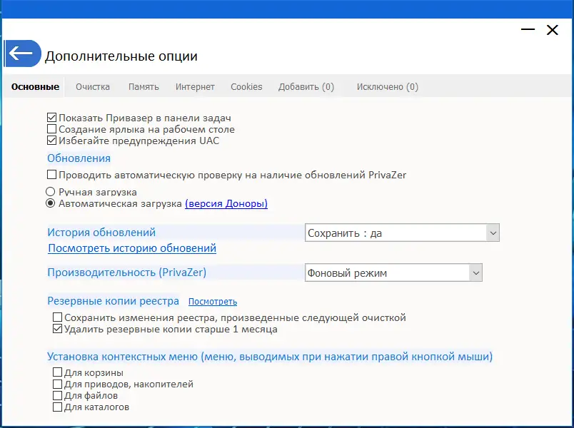This screenshot has height=428, width=574.
Task: Click Посмотреть next to Резервные копии реестра
Action: click(212, 301)
